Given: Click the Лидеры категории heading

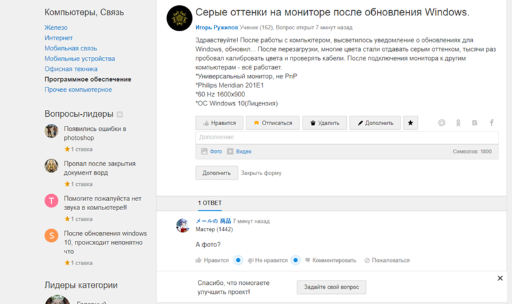Looking at the screenshot, I should click(81, 285).
